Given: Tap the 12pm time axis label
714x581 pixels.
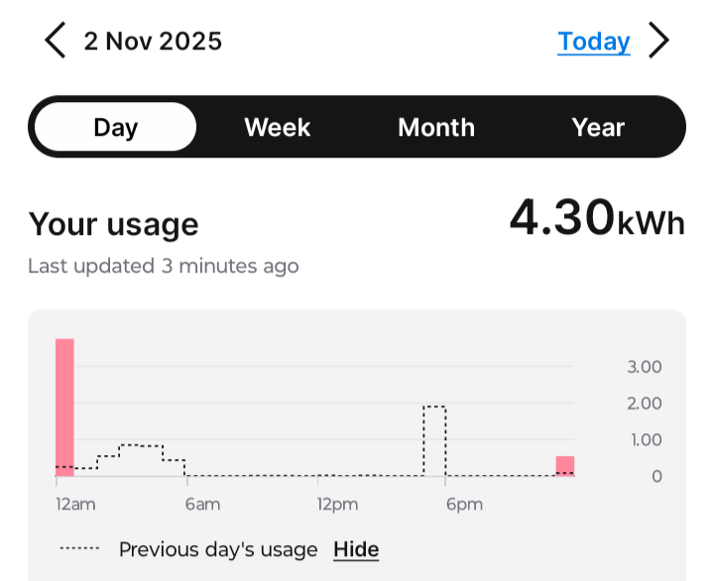Looking at the screenshot, I should (337, 505).
